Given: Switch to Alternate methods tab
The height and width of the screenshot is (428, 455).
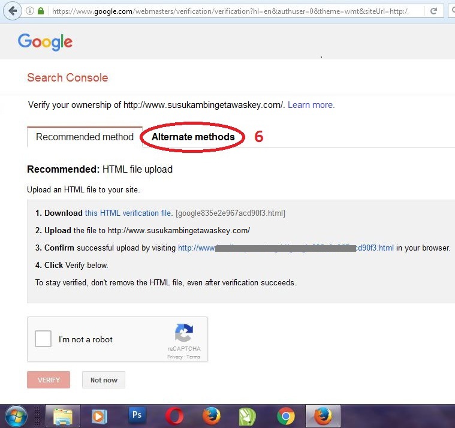Looking at the screenshot, I should click(193, 137).
